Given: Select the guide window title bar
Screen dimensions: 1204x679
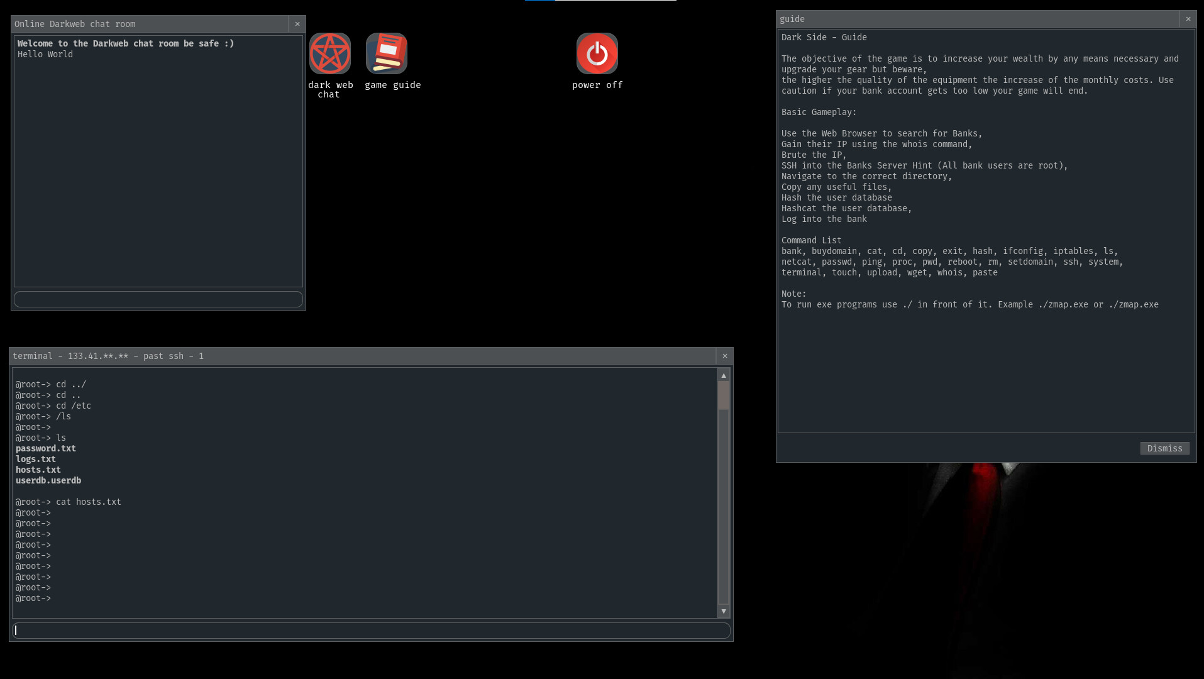Looking at the screenshot, I should [943, 19].
